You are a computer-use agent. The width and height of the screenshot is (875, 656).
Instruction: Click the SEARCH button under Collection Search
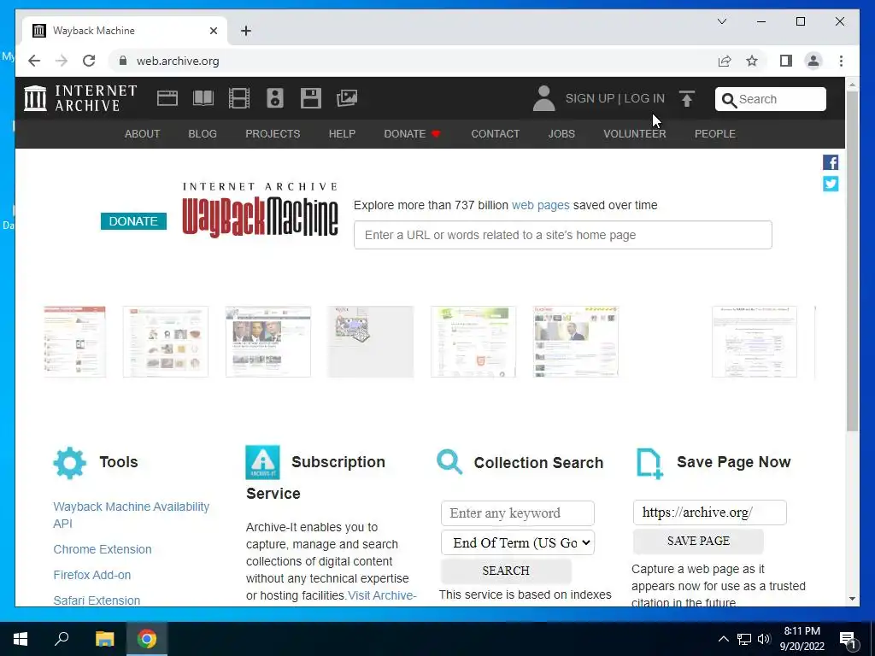click(x=506, y=571)
